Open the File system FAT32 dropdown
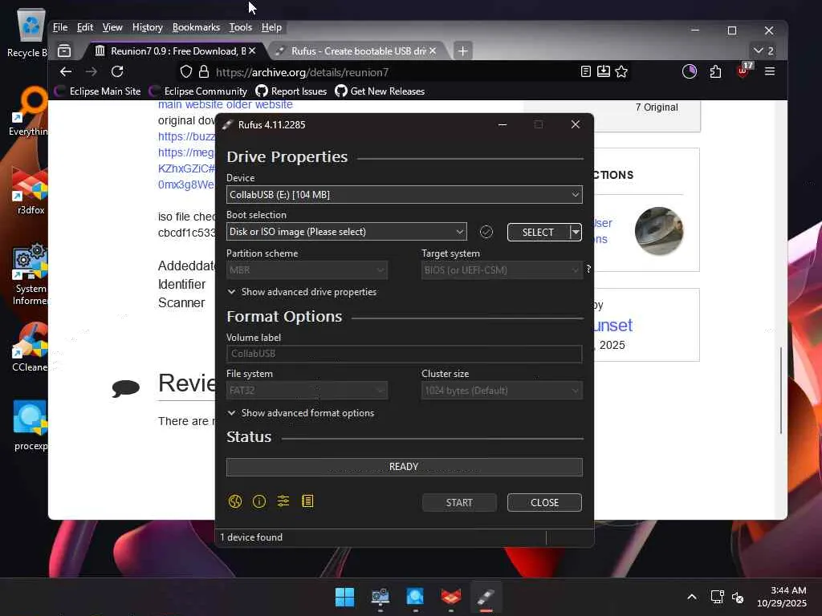The height and width of the screenshot is (616, 822). (307, 391)
